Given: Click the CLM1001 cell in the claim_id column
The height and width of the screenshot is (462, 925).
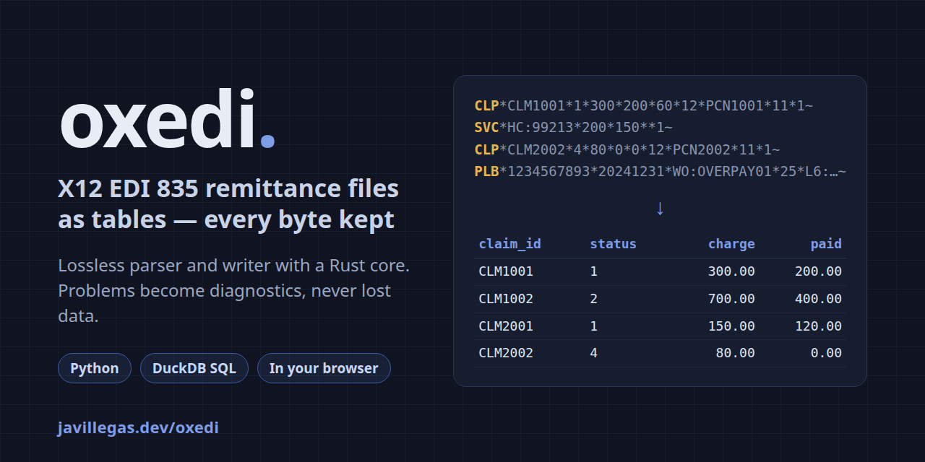Looking at the screenshot, I should [506, 271].
